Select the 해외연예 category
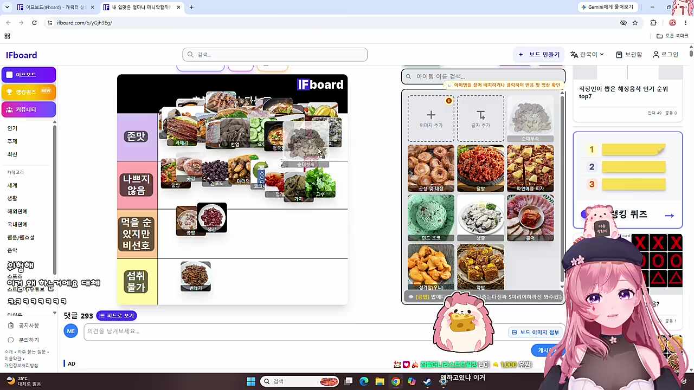This screenshot has height=390, width=694. pyautogui.click(x=17, y=211)
